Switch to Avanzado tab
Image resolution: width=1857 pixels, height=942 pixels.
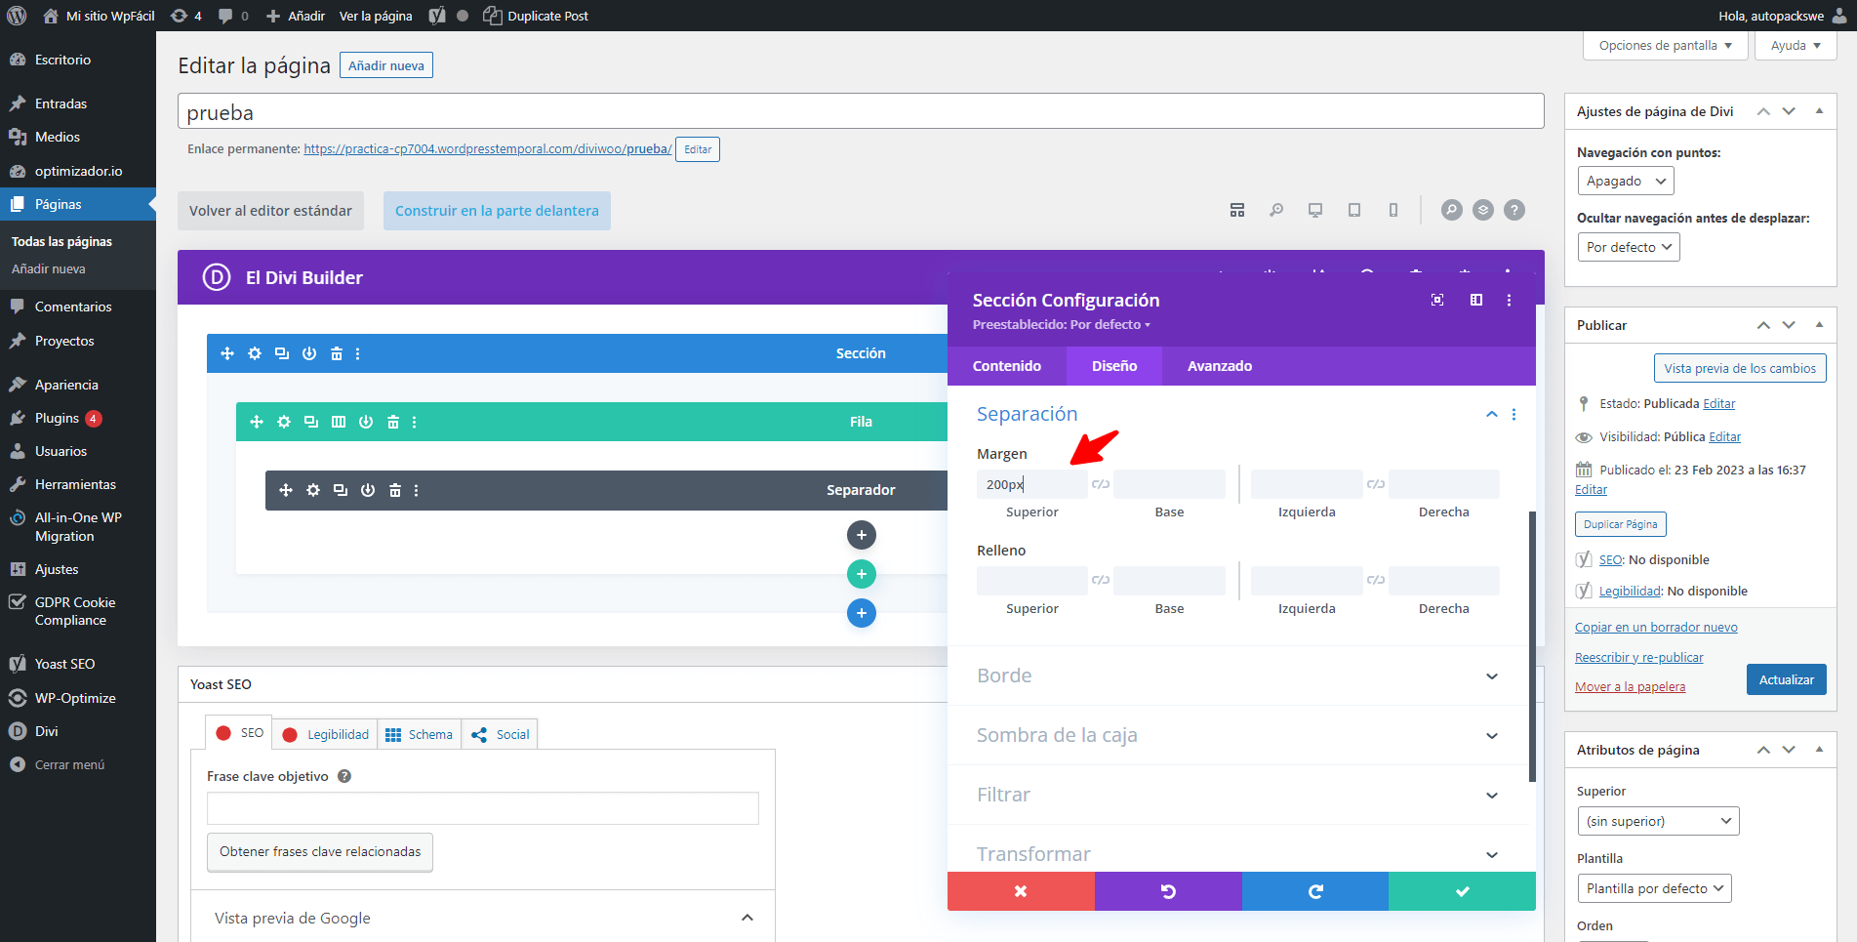[x=1220, y=366]
